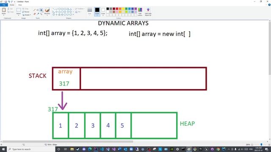271x152 pixels.
Task: Open the notification center
Action: point(267,149)
